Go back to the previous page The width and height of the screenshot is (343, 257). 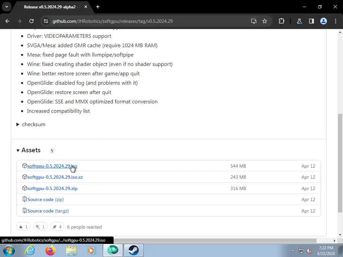7,21
